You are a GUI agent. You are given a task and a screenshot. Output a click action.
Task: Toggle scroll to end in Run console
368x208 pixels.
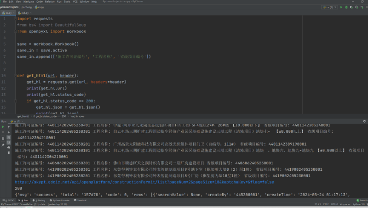[9, 142]
